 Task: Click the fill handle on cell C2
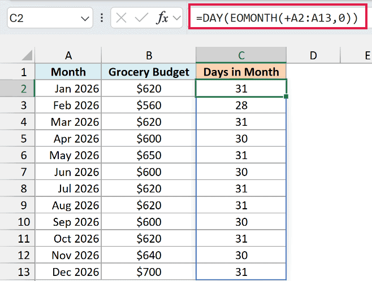(286, 96)
